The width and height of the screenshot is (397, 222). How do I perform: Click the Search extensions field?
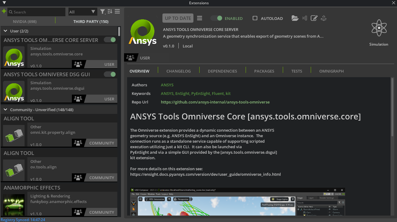pos(36,12)
